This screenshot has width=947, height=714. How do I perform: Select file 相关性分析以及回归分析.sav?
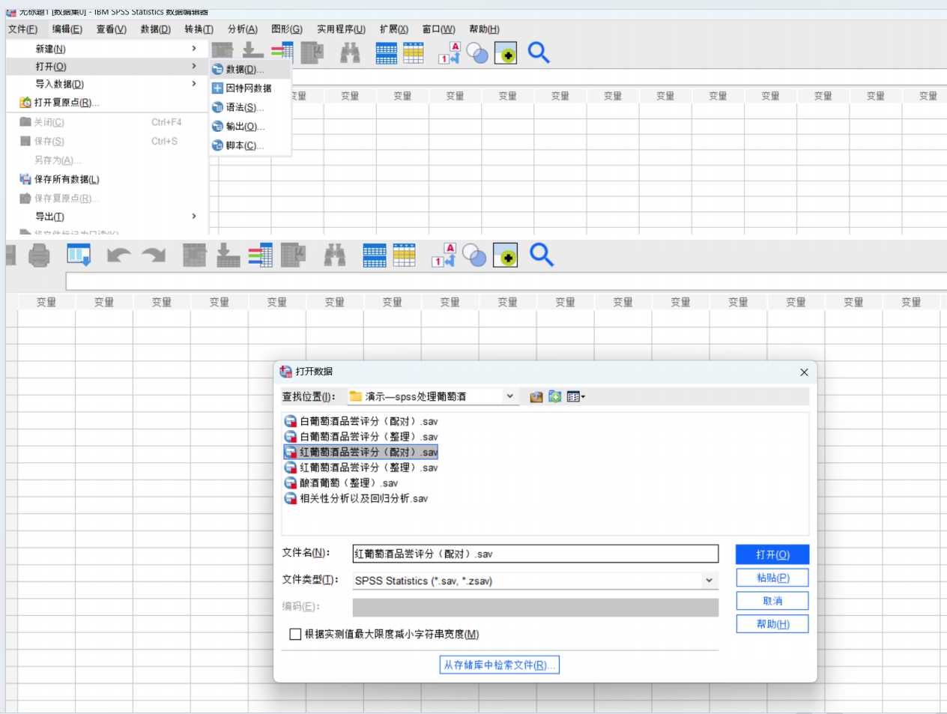356,498
